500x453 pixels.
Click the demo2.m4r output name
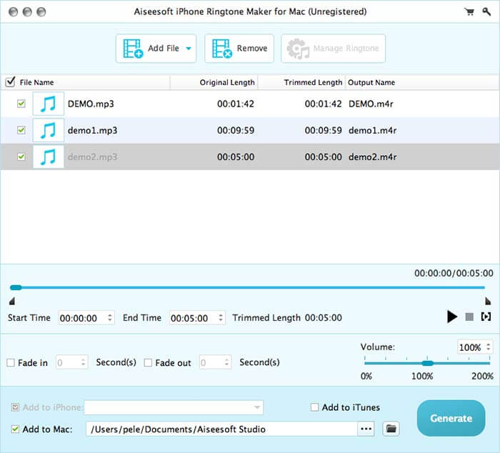tap(372, 157)
